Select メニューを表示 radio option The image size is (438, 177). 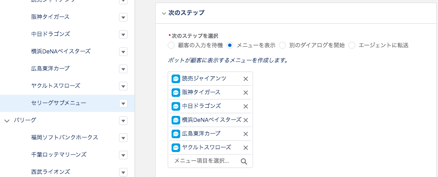(230, 45)
